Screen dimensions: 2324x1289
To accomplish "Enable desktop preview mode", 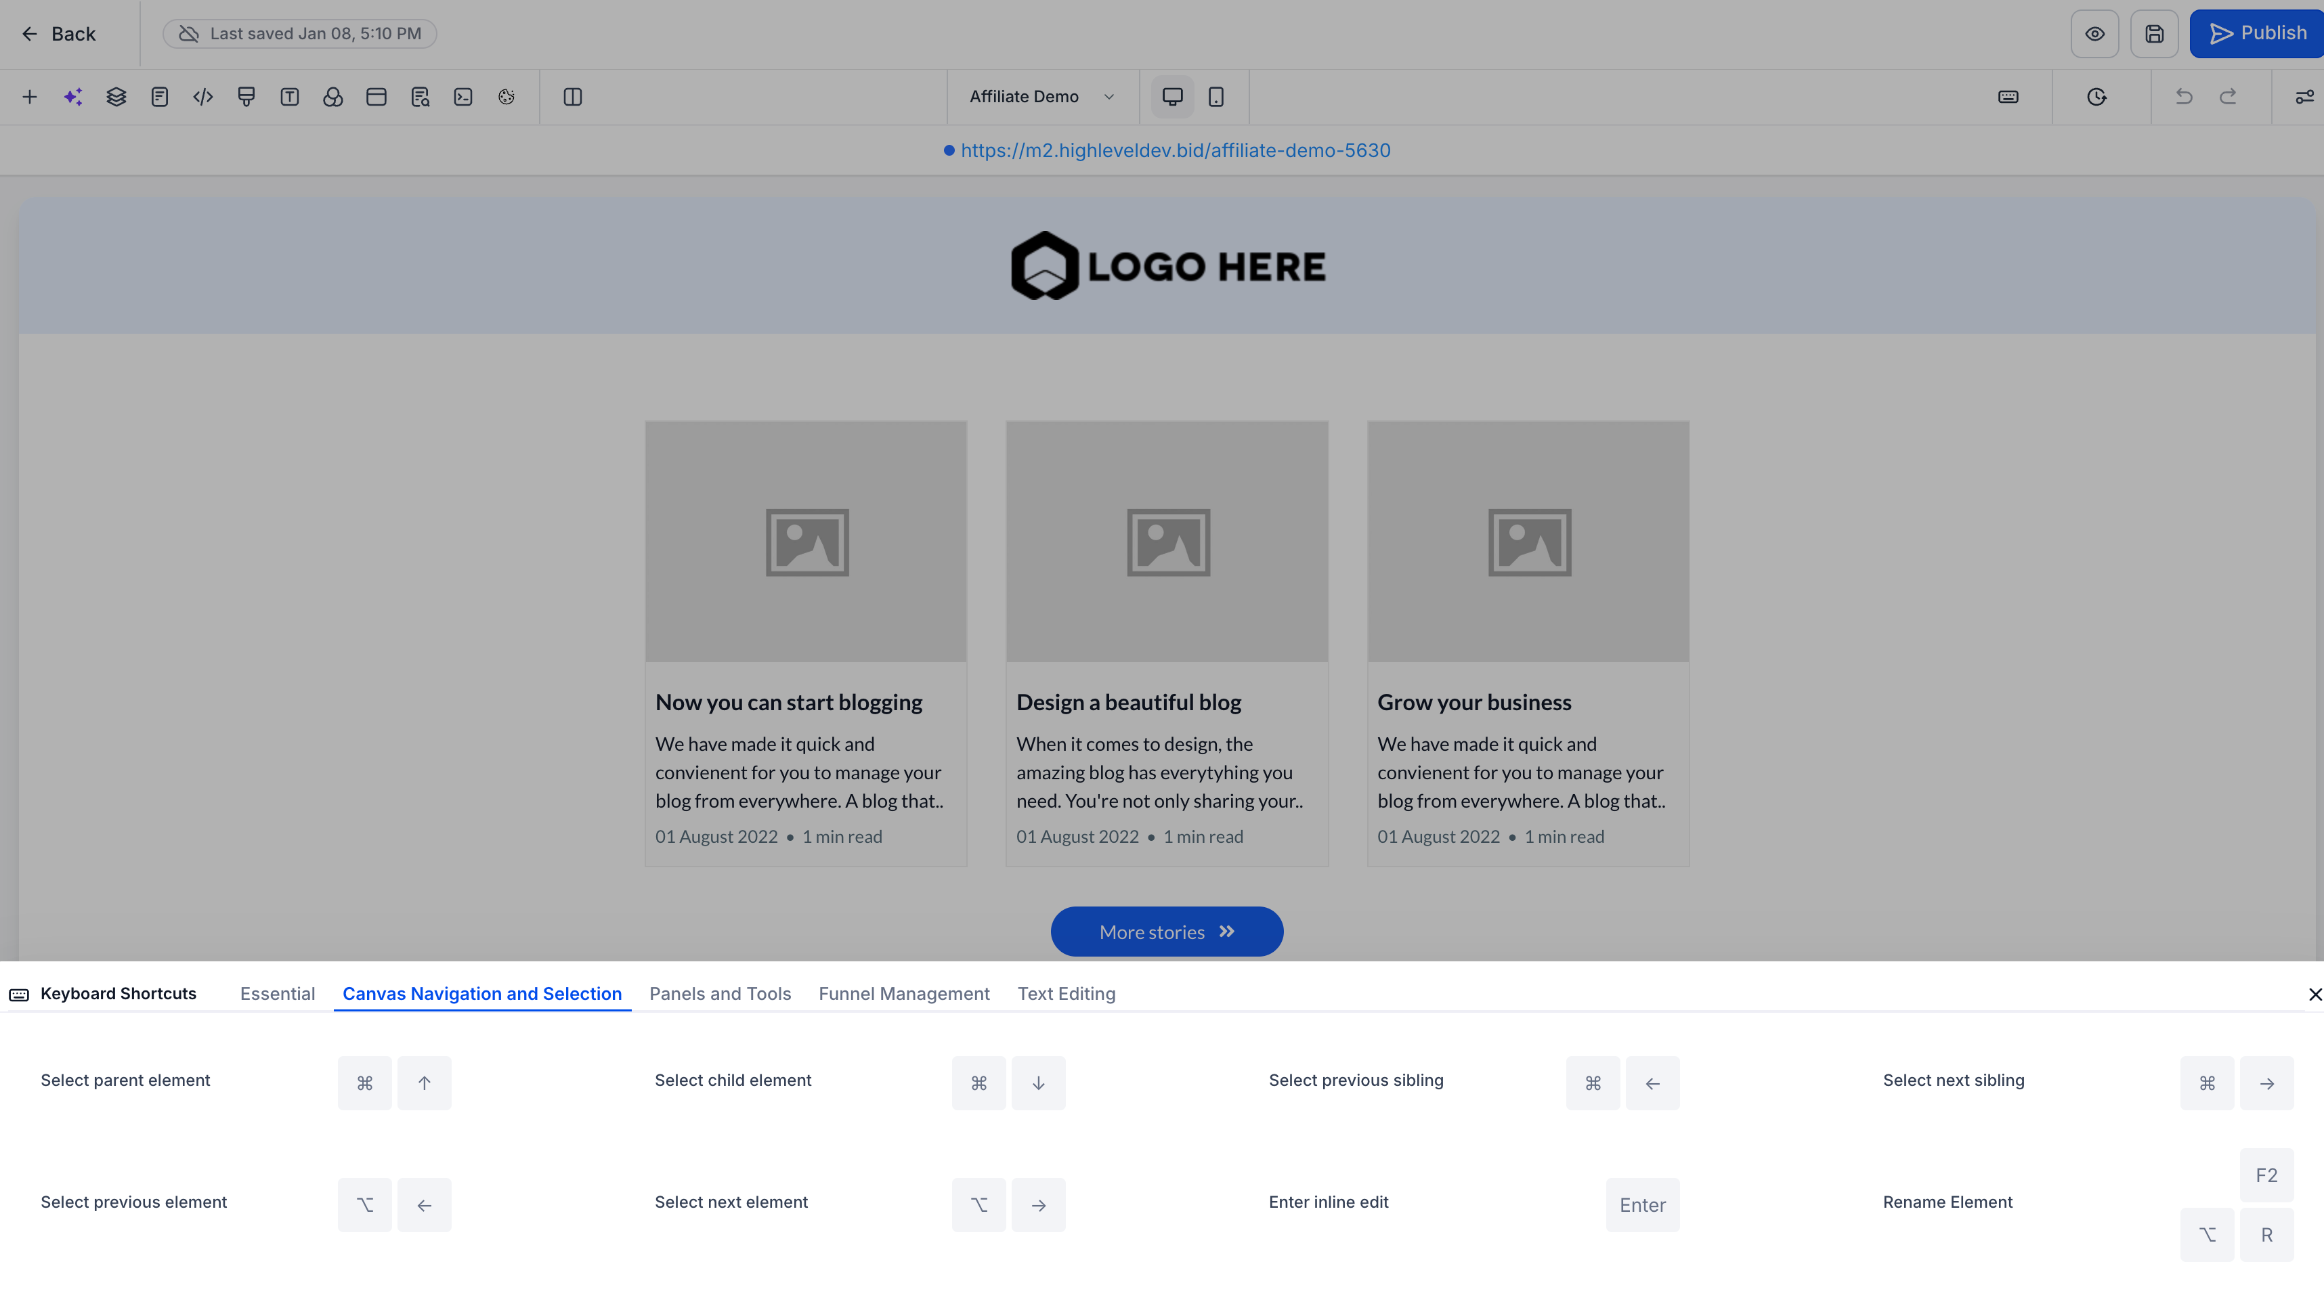I will pyautogui.click(x=1172, y=97).
